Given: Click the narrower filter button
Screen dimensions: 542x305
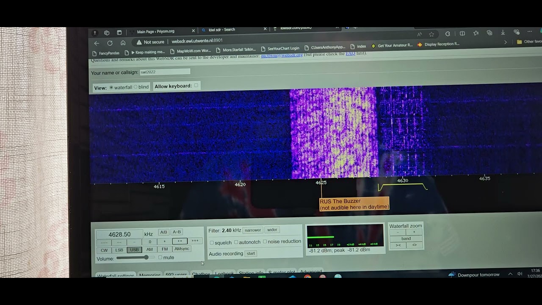Looking at the screenshot, I should point(253,230).
